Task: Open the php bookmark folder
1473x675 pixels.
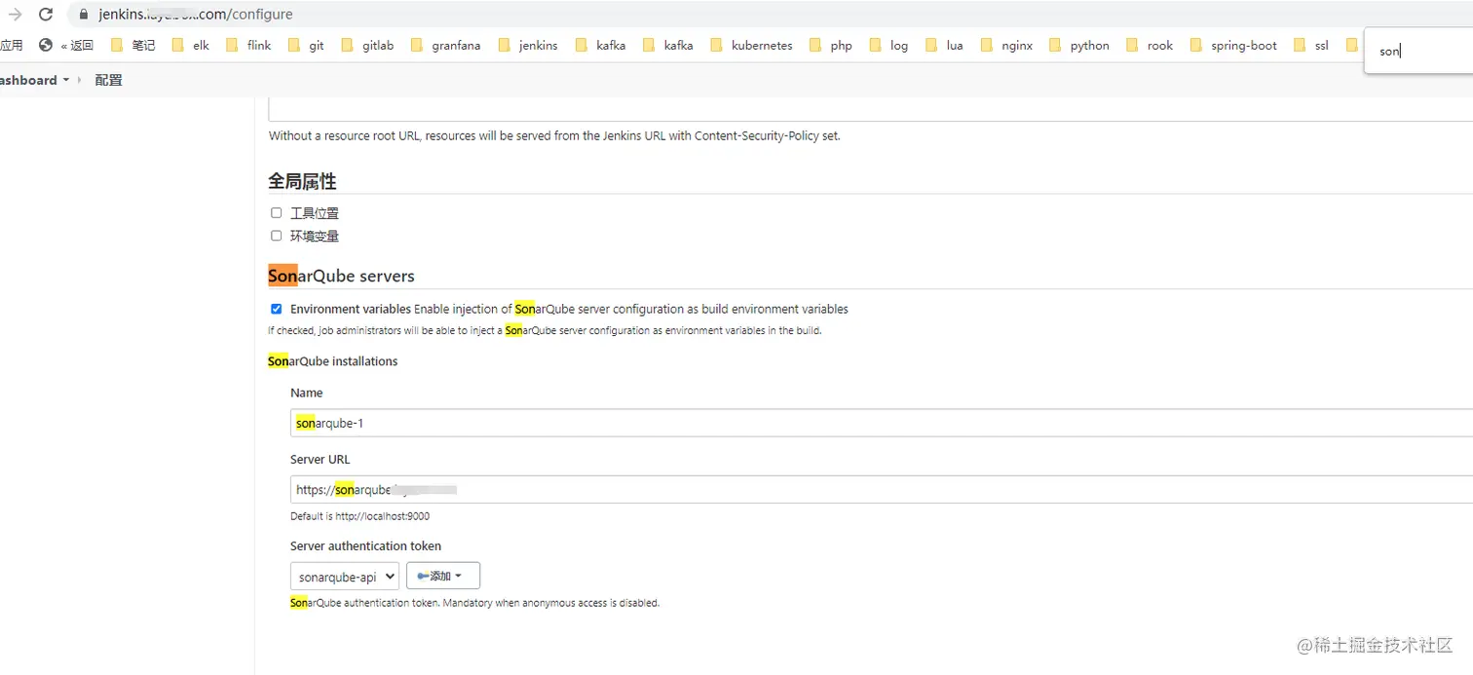Action: [x=831, y=45]
